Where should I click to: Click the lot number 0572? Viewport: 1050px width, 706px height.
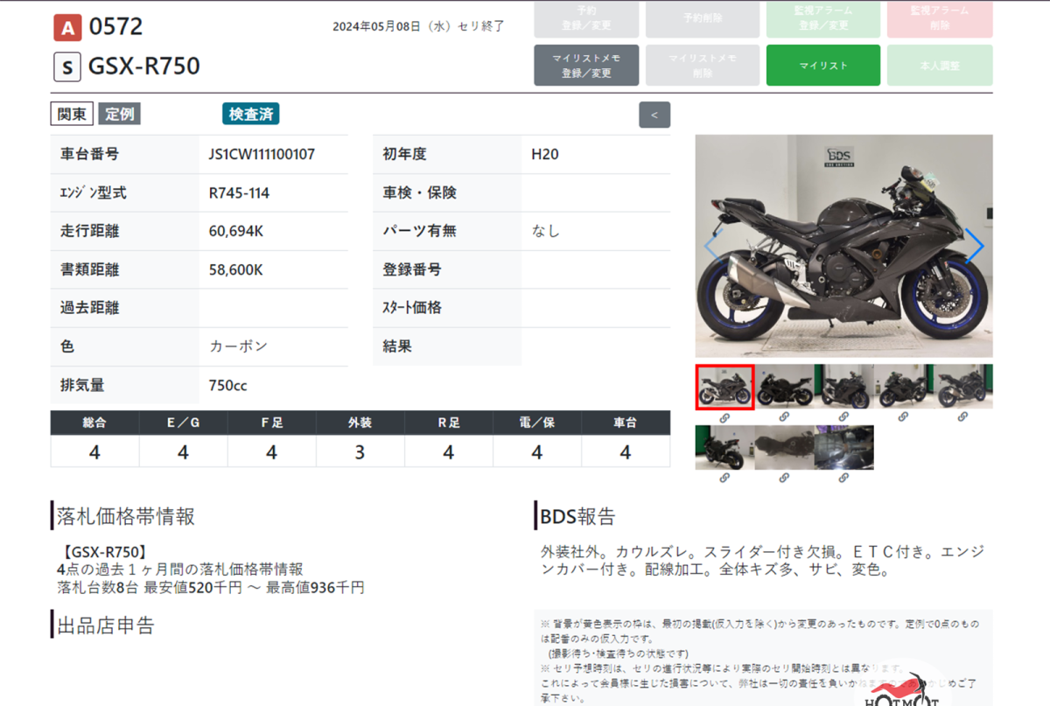tap(115, 27)
